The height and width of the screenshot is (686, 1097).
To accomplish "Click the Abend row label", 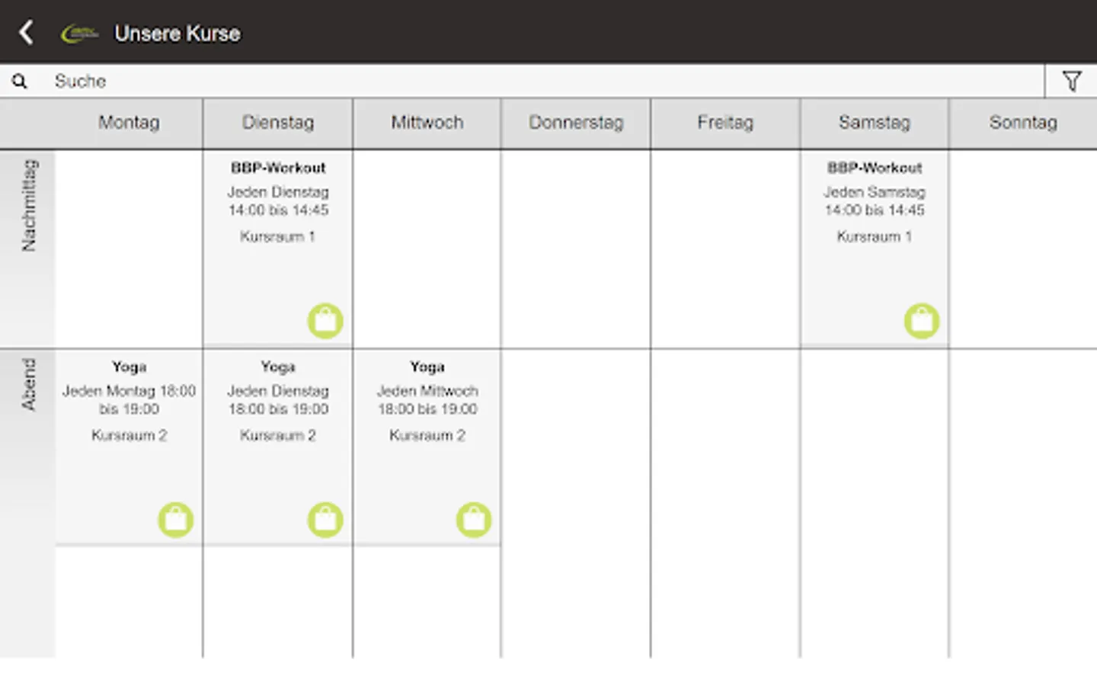I will [x=28, y=385].
